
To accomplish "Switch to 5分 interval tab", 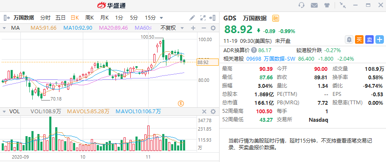I will coord(134,18).
